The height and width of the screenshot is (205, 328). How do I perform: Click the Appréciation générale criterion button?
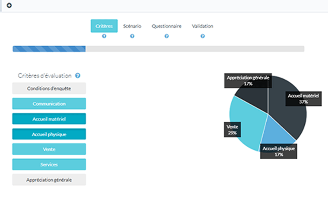click(x=49, y=180)
